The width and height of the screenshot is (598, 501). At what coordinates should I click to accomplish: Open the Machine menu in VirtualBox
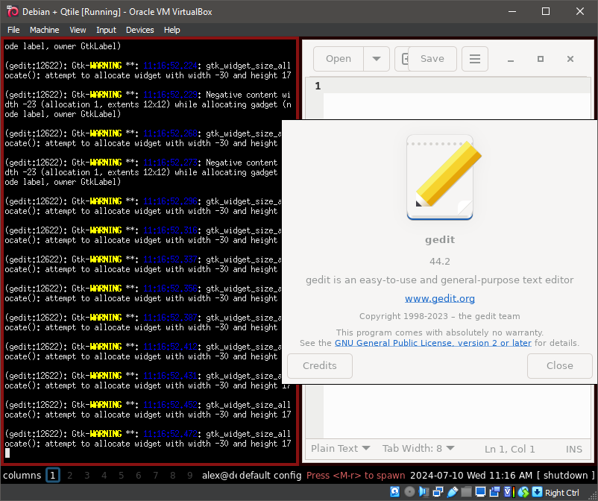pyautogui.click(x=44, y=30)
